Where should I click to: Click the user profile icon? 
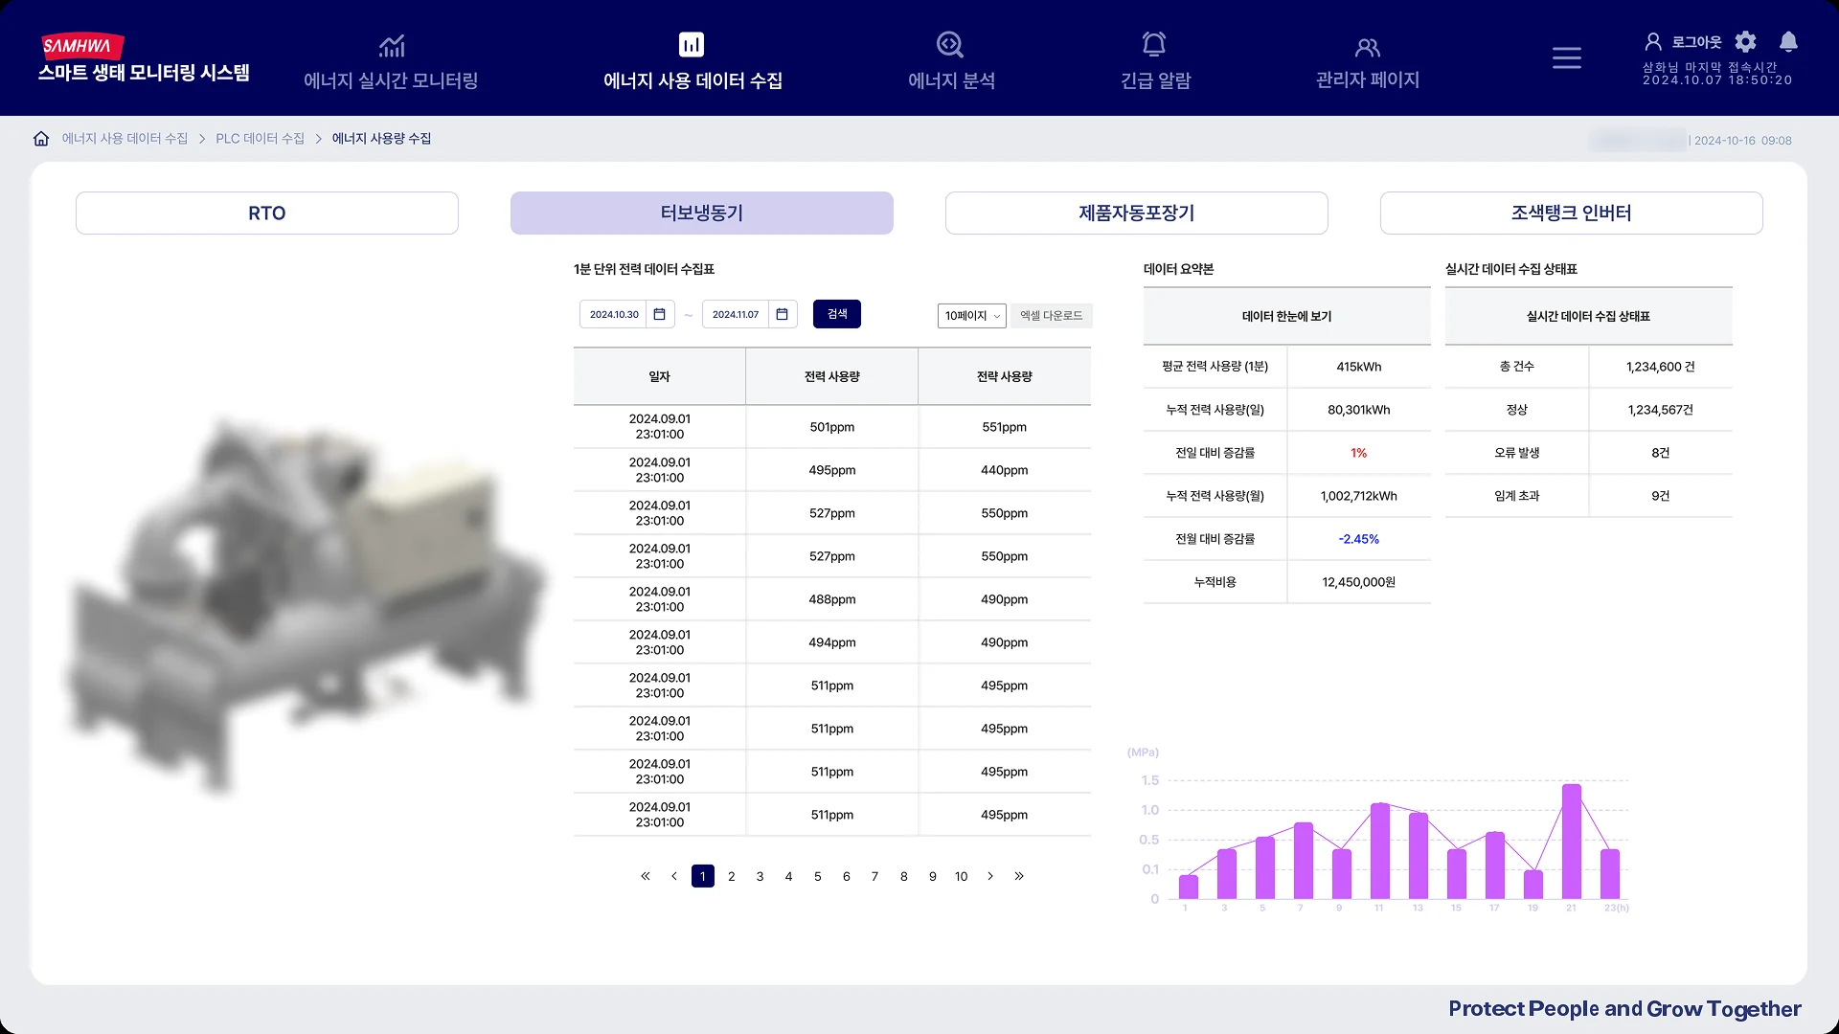click(x=1653, y=41)
